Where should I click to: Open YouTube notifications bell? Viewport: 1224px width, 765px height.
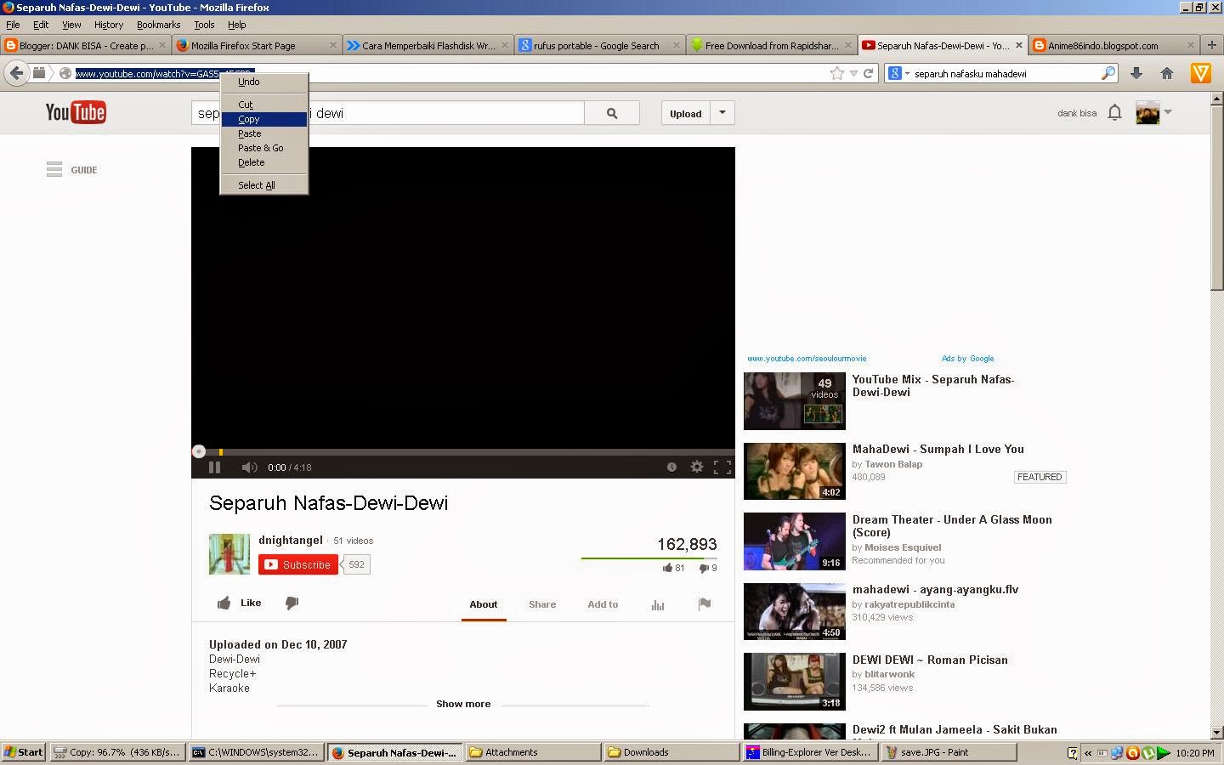[1114, 112]
